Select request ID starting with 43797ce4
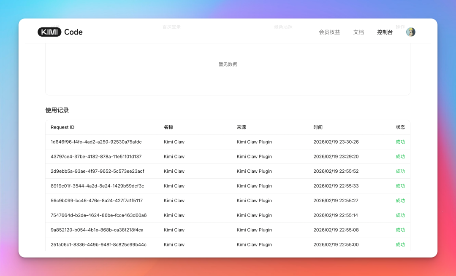 (96, 157)
